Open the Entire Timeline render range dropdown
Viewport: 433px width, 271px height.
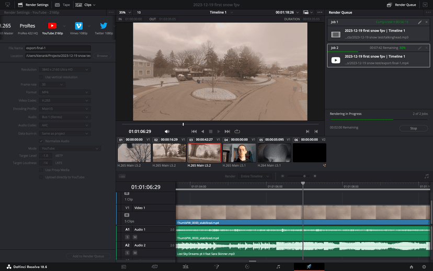(x=256, y=176)
